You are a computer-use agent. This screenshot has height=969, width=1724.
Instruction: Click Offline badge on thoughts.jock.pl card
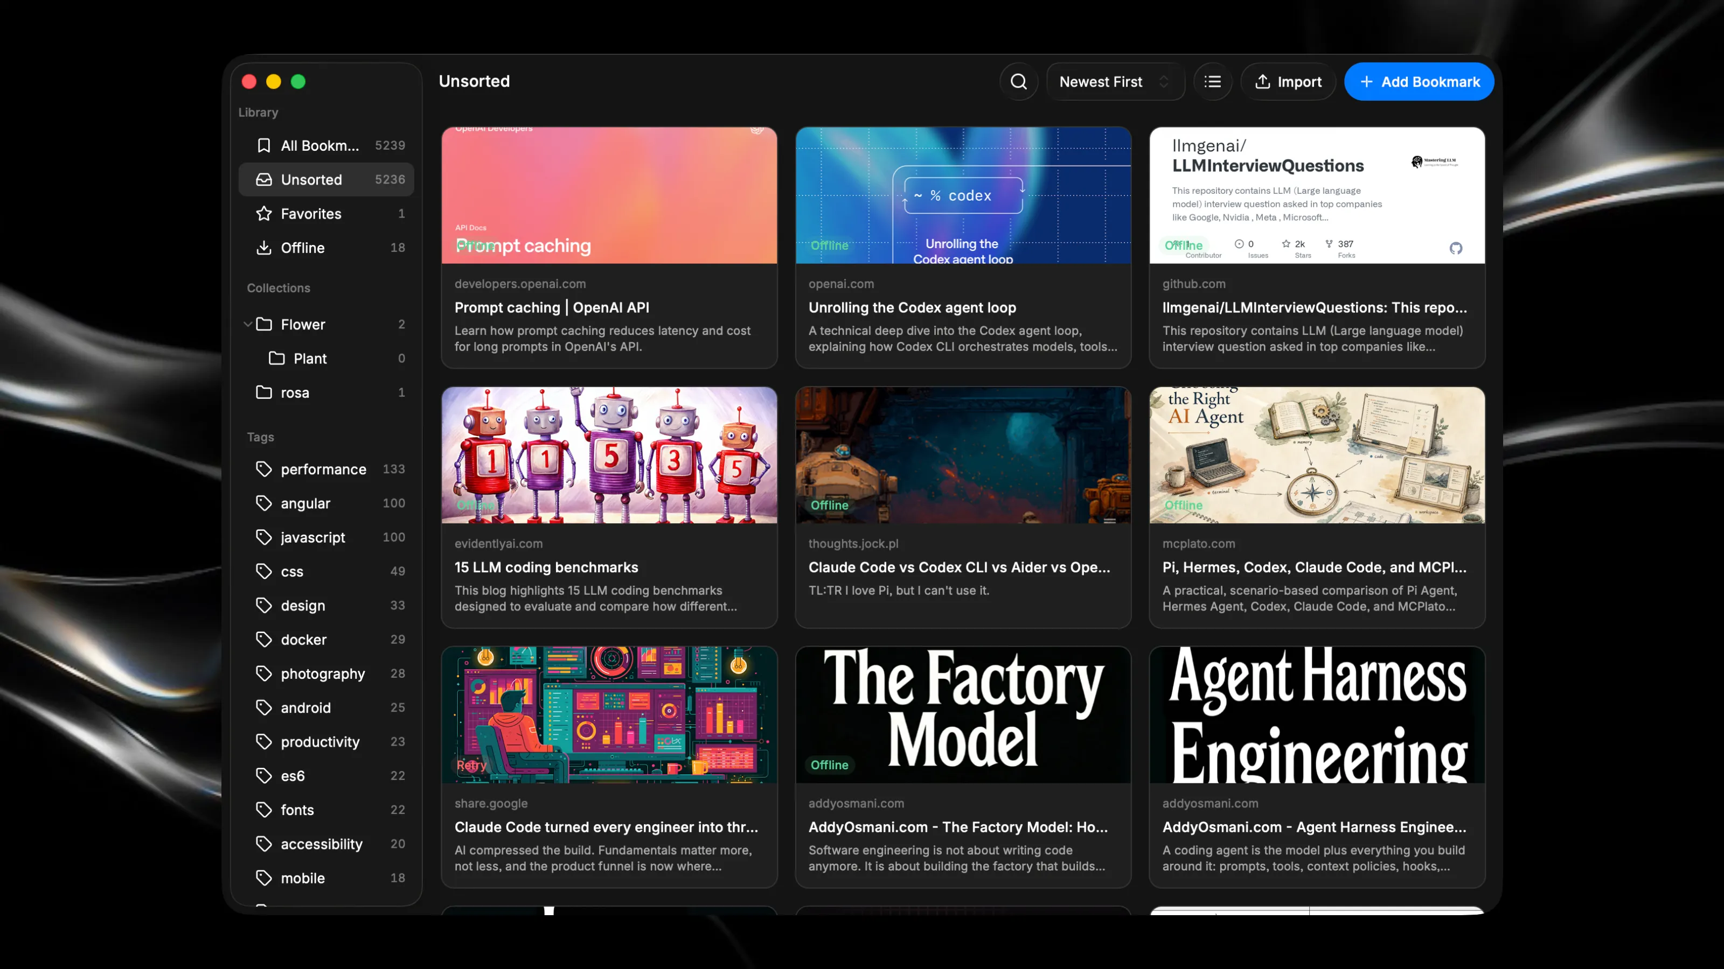829,505
